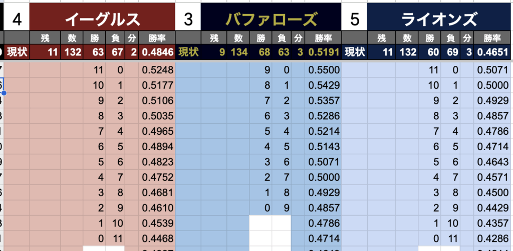Click the Buffaloes current win rate 0.5191
Viewport: 513px width, 251px height.
click(x=324, y=51)
